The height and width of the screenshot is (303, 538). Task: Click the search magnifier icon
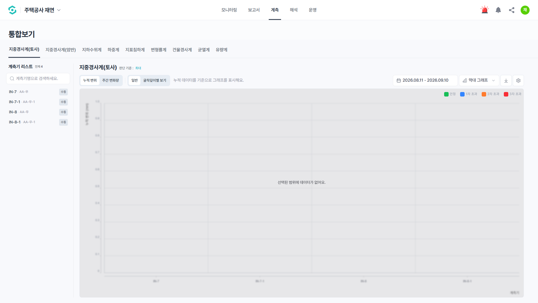12,79
